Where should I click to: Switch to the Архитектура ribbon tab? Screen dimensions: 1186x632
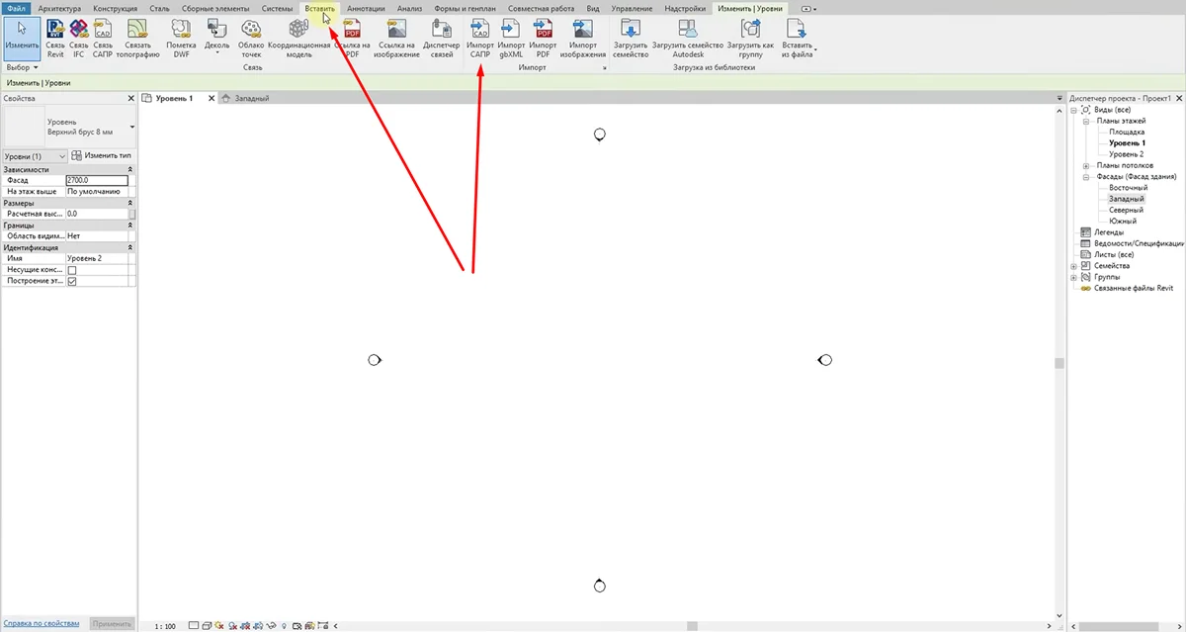pyautogui.click(x=59, y=8)
